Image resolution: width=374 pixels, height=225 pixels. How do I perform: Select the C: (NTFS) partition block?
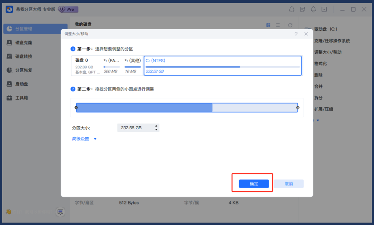click(222, 66)
